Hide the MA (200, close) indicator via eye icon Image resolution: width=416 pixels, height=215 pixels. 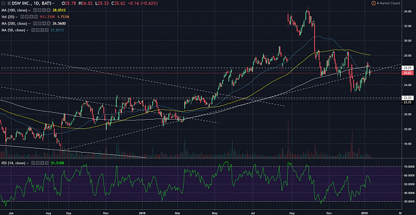(x=35, y=24)
